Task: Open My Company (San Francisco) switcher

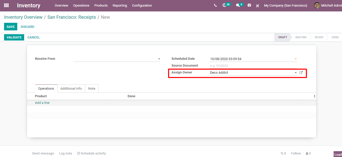Action: [286, 5]
